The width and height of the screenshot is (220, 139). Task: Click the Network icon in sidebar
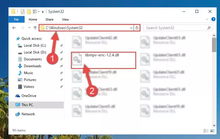[x=17, y=114]
